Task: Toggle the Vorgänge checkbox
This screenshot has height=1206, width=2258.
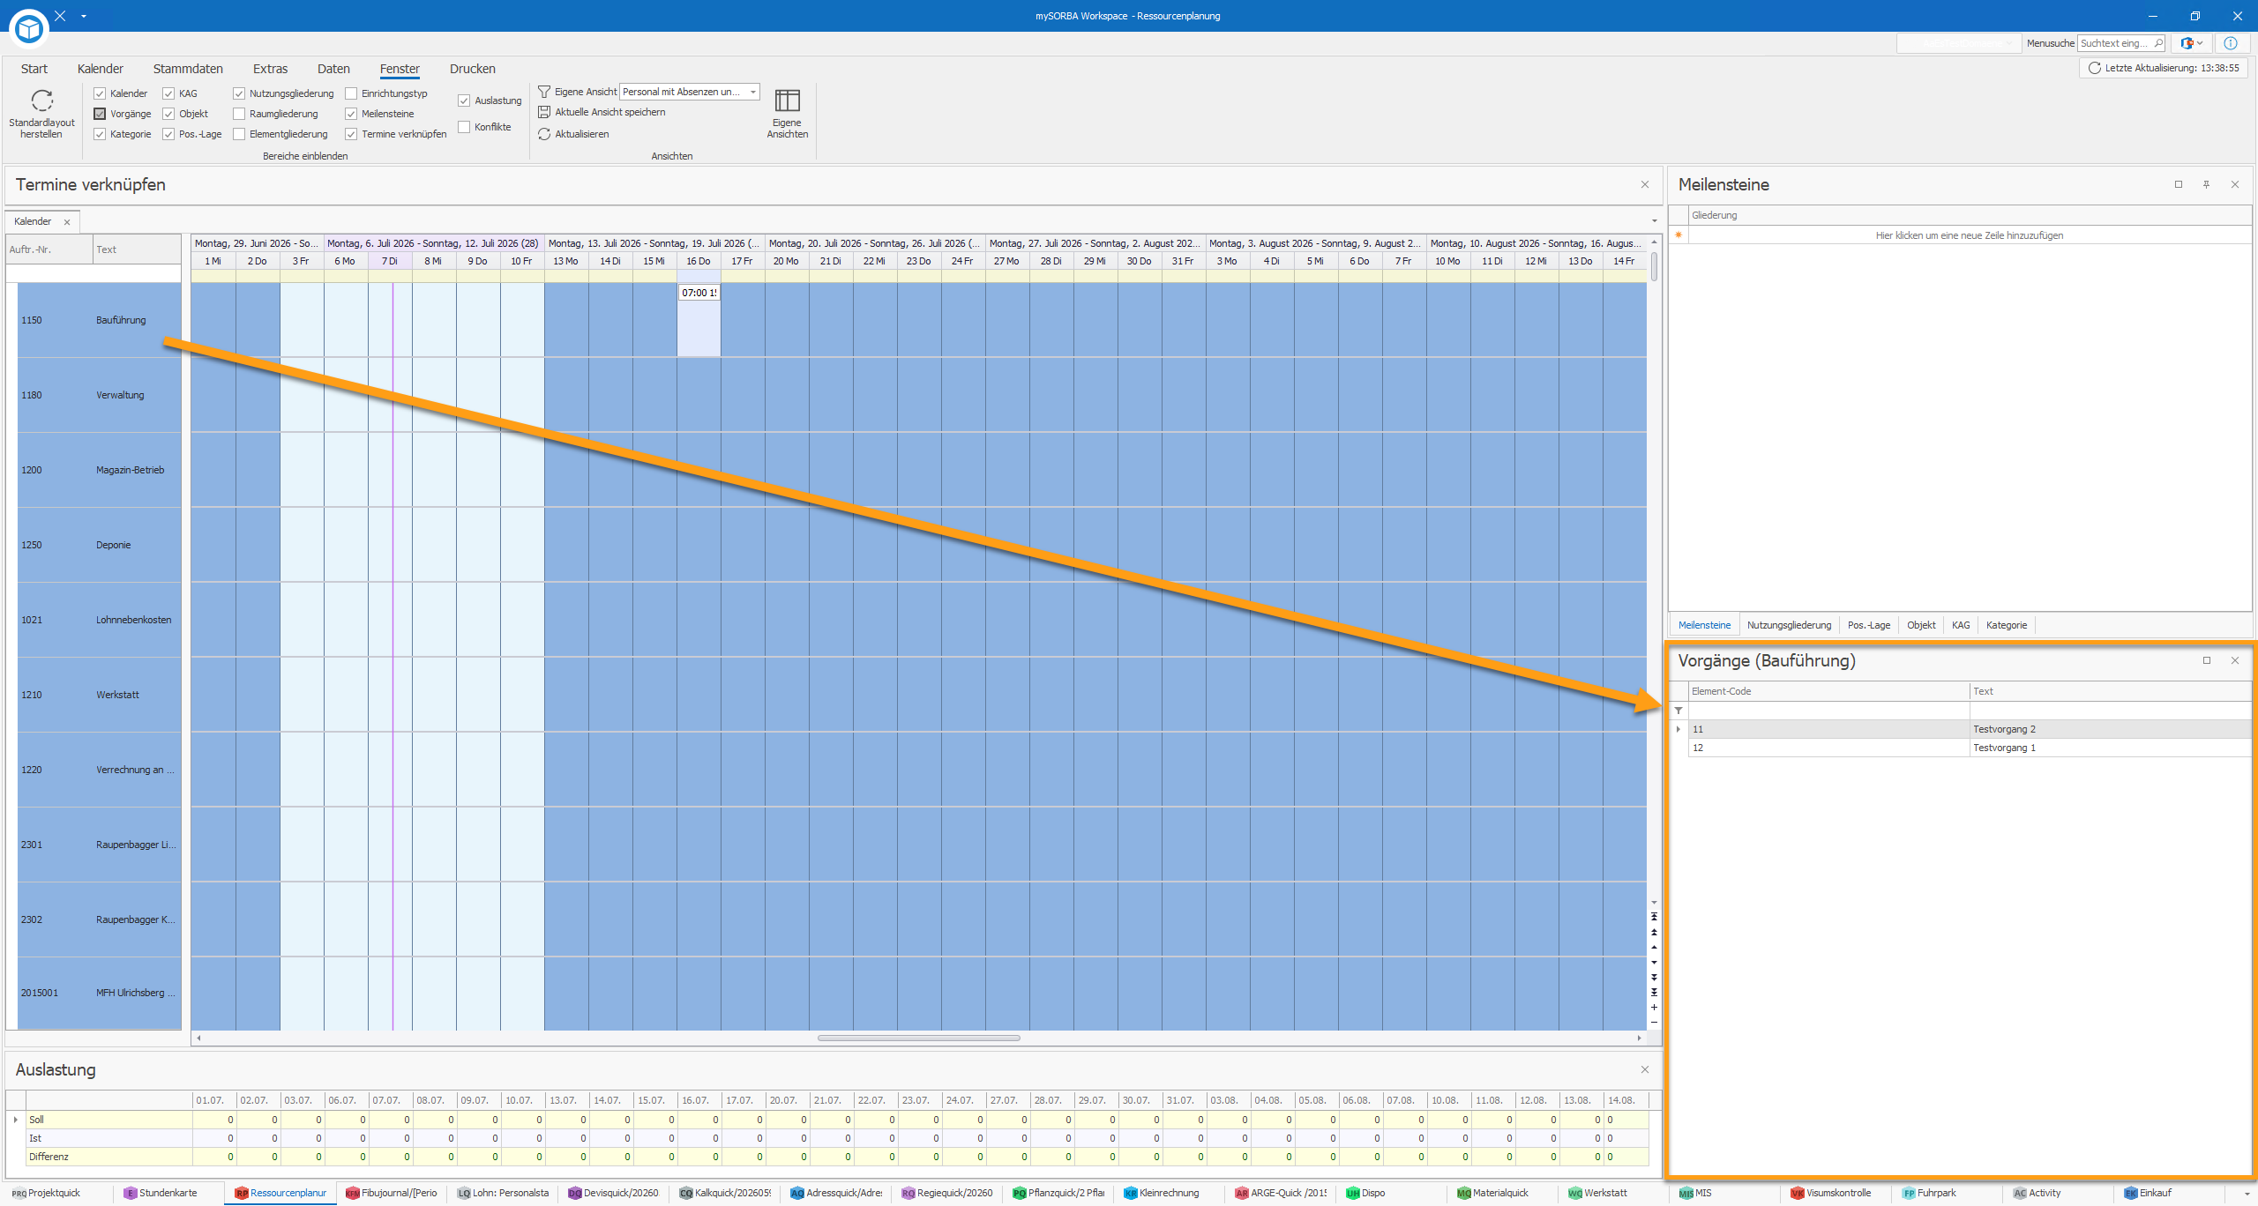Action: click(x=100, y=114)
